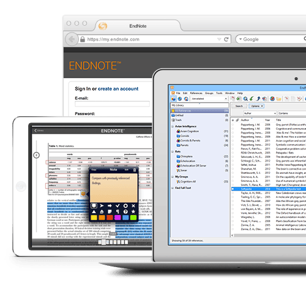Pick the magenta note color swatch

point(118,217)
